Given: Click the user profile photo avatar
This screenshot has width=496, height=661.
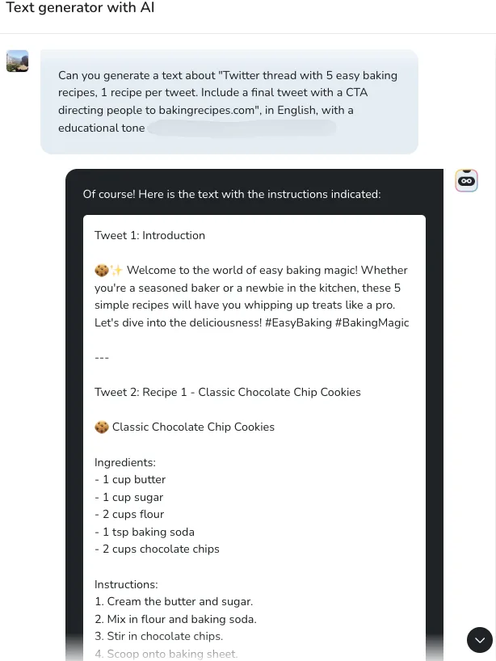Looking at the screenshot, I should pos(17,61).
